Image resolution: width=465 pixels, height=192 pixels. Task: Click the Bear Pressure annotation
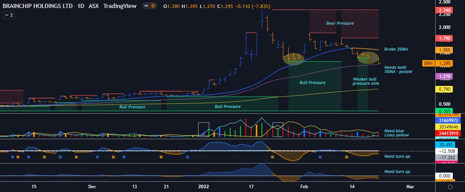pos(340,23)
